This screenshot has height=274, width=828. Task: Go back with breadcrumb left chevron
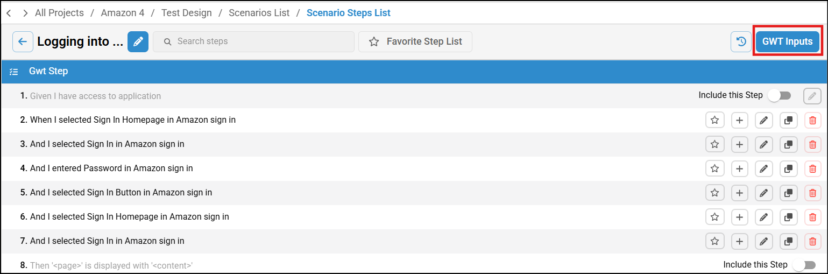click(x=9, y=13)
